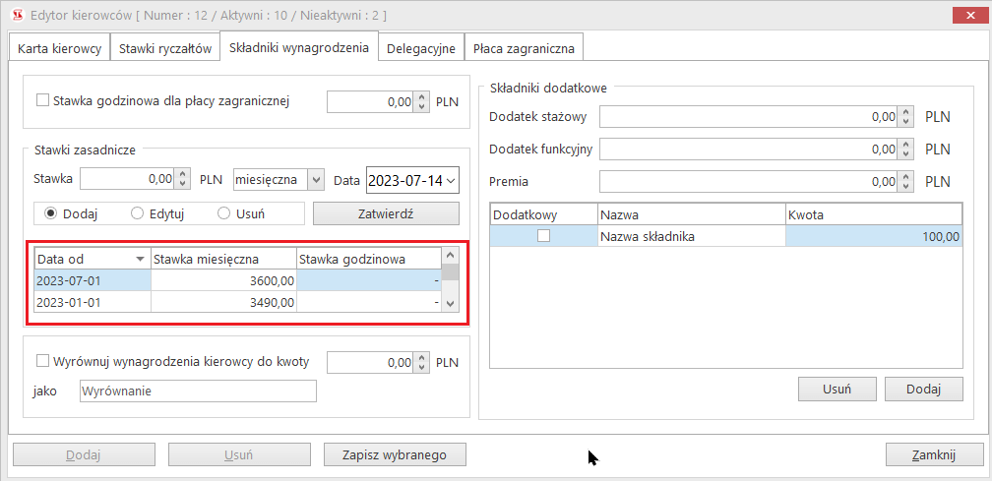Go to the Delegacyjne tab
Image resolution: width=992 pixels, height=481 pixels.
click(x=421, y=48)
